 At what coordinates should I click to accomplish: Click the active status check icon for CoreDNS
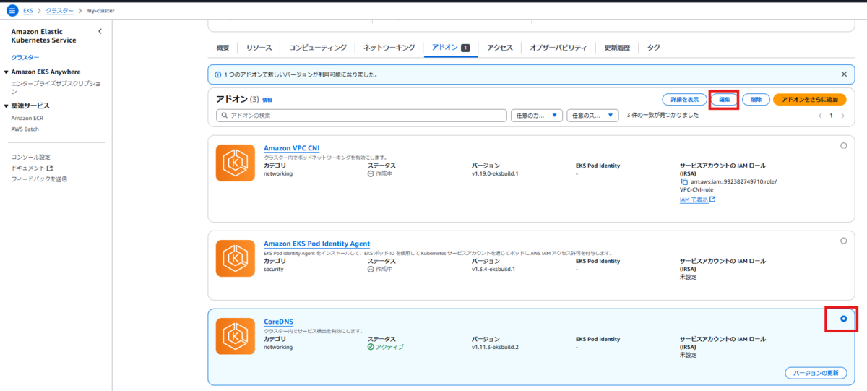pos(371,347)
